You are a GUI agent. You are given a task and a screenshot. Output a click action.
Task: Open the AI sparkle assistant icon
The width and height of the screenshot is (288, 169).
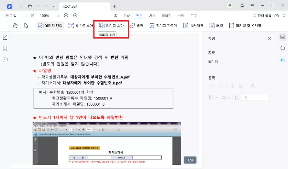pos(282,59)
